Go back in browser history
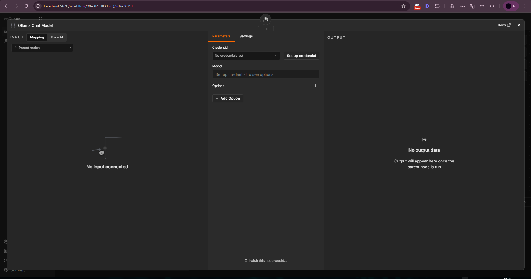 [x=6, y=6]
